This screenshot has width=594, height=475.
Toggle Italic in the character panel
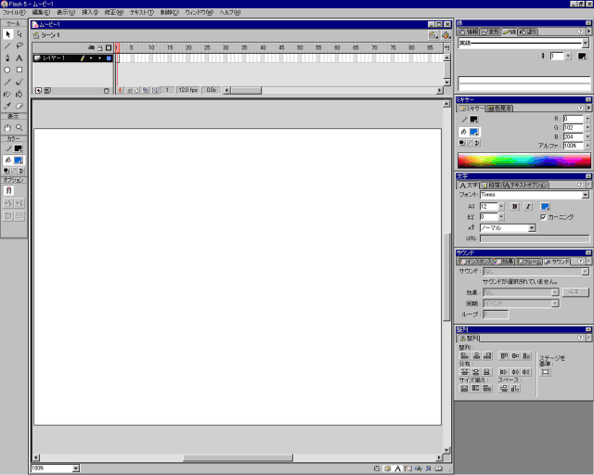[527, 206]
